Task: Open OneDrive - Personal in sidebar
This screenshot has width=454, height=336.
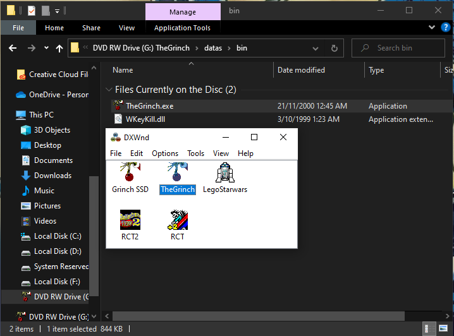Action: point(52,95)
